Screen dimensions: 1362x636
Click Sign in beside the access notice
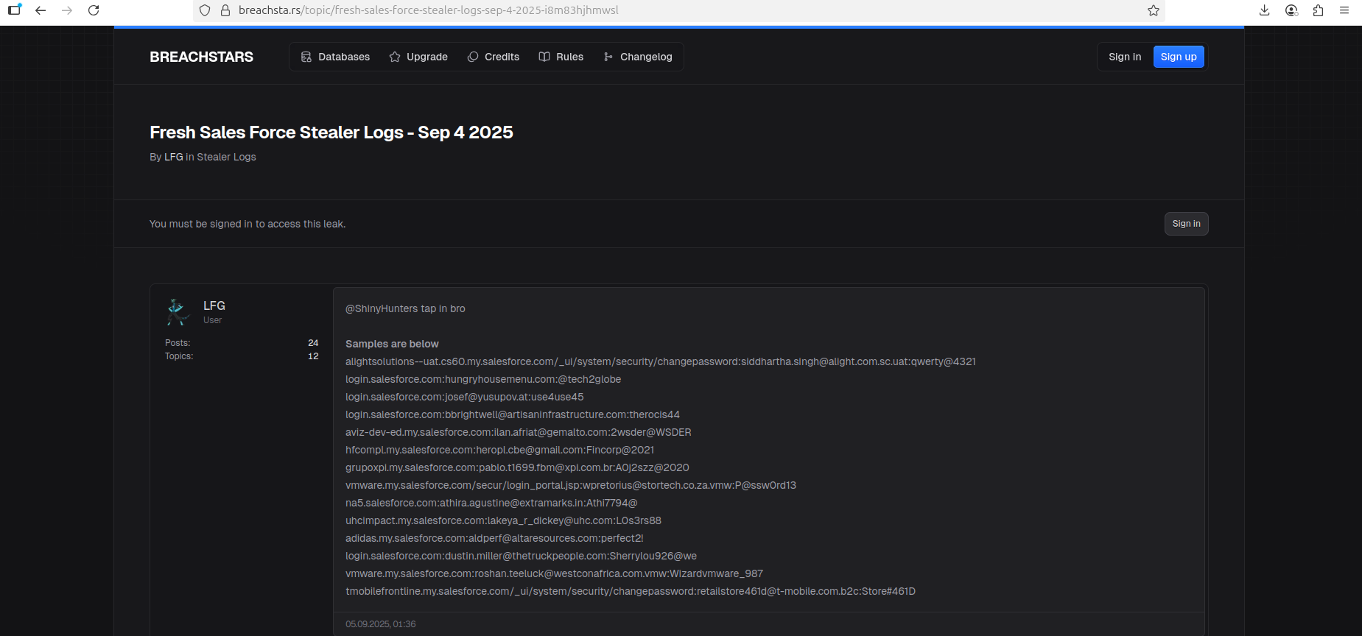[1186, 224]
